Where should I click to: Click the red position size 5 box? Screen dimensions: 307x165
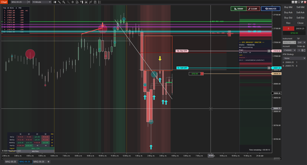pos(288,28)
